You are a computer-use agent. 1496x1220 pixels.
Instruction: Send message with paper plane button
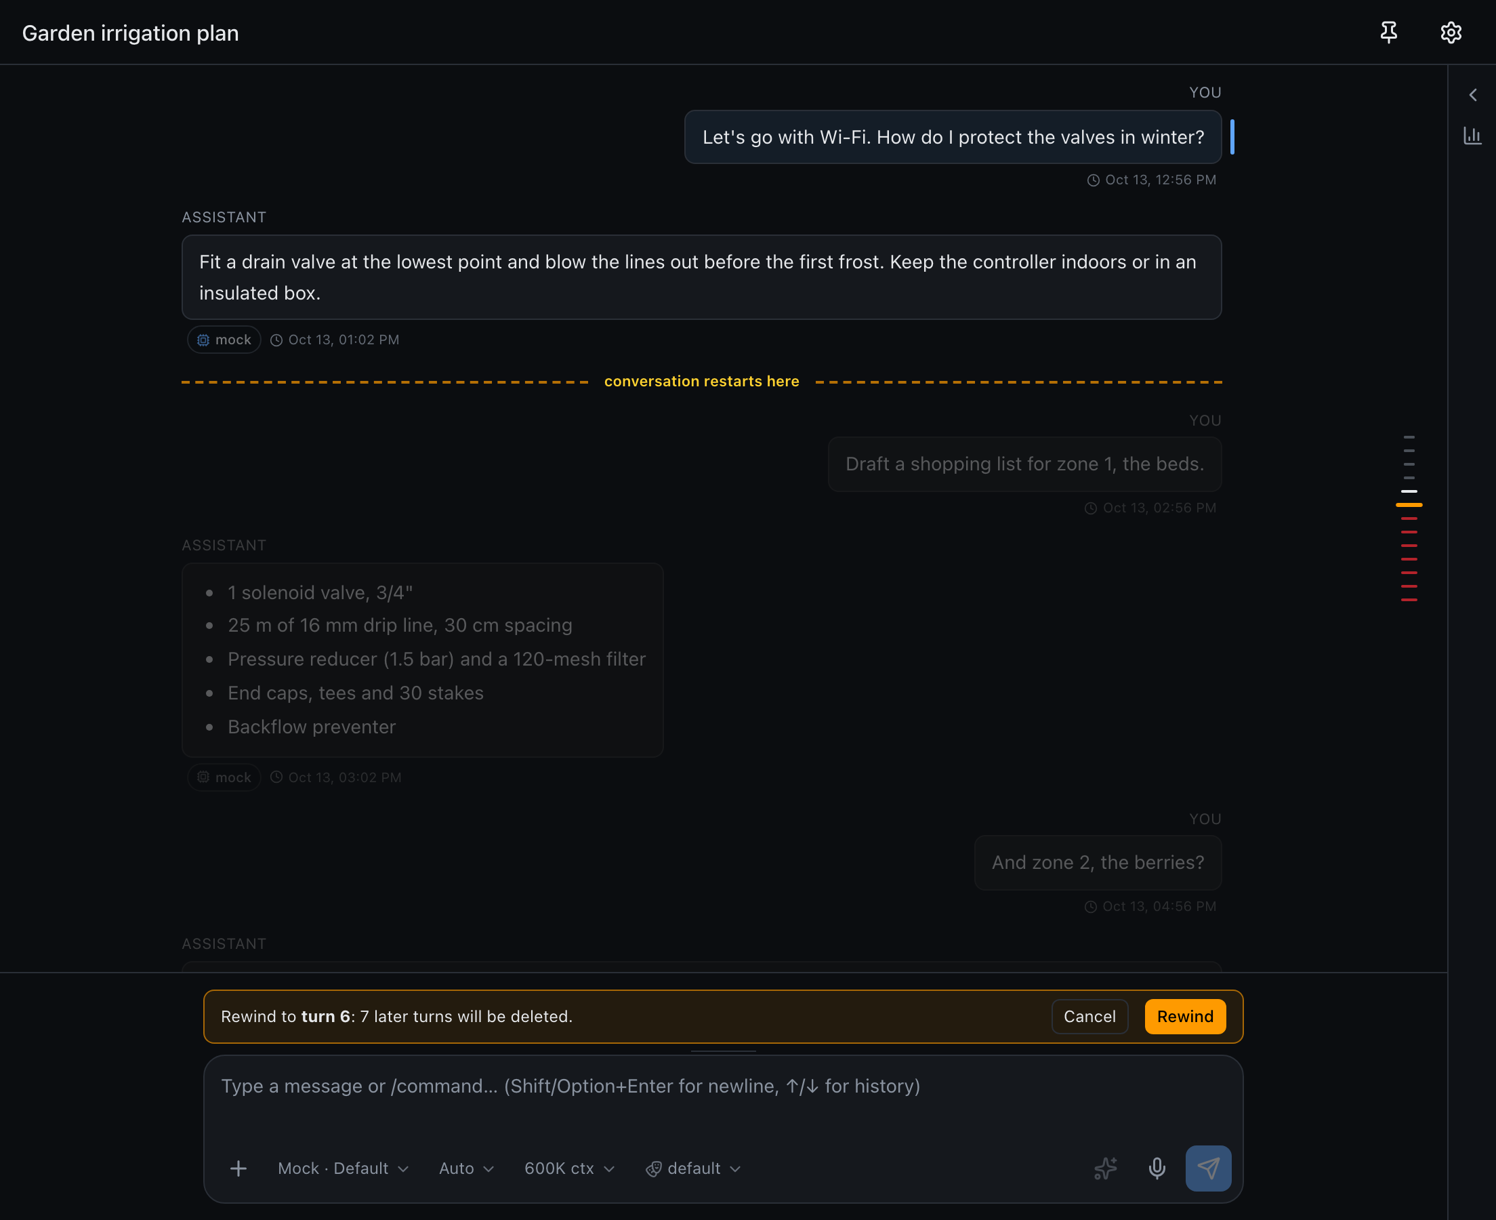pos(1208,1168)
